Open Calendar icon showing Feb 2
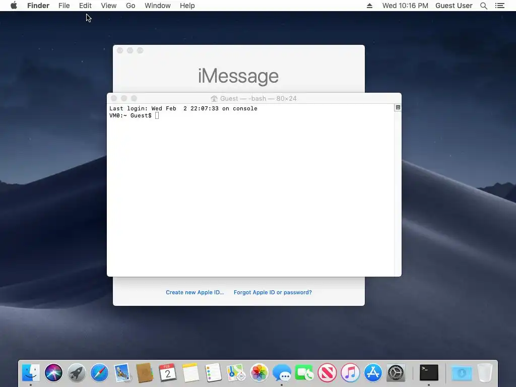 [167, 373]
